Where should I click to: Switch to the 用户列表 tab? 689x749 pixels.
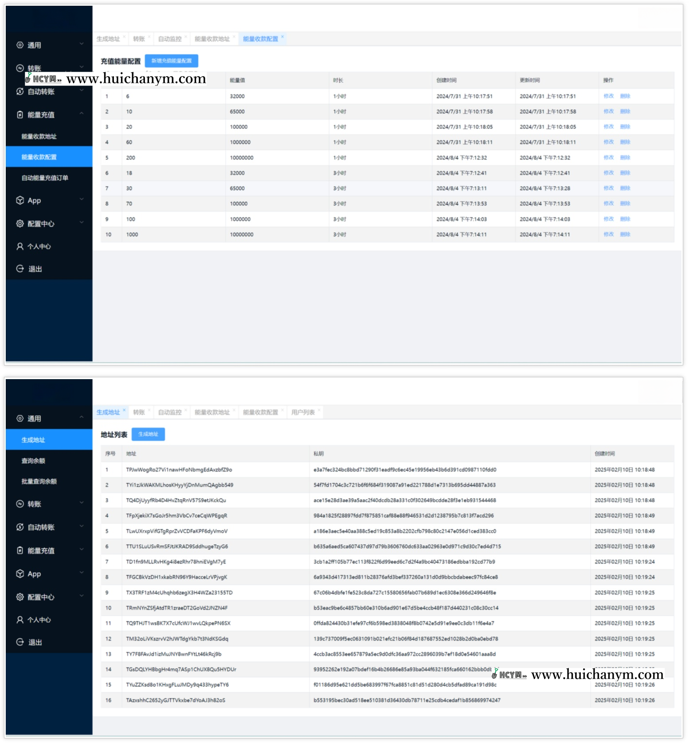[x=303, y=412]
